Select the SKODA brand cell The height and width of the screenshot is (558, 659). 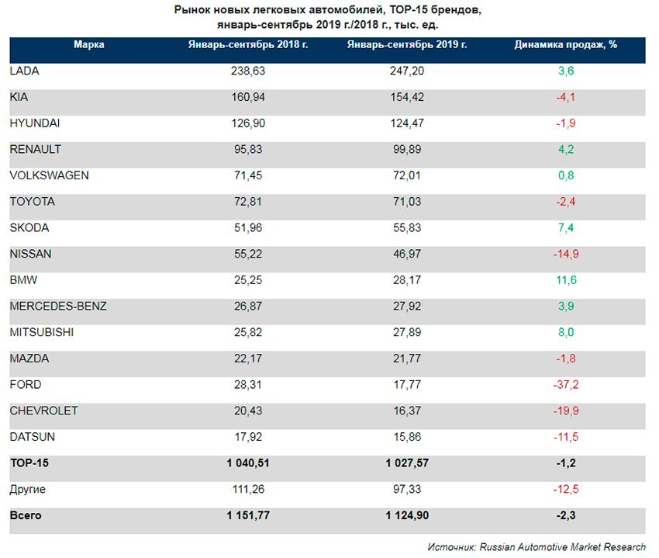point(29,227)
